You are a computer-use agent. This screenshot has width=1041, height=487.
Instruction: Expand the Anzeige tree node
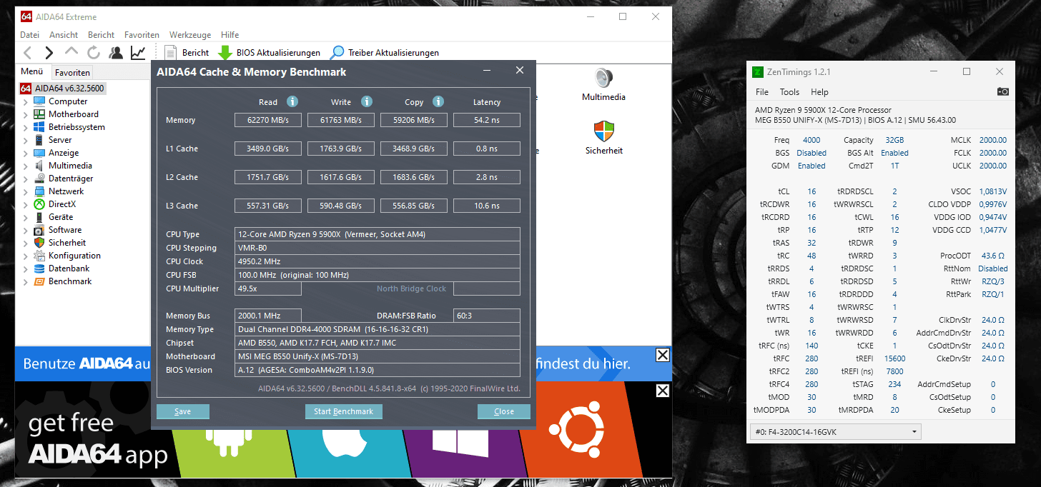point(26,153)
